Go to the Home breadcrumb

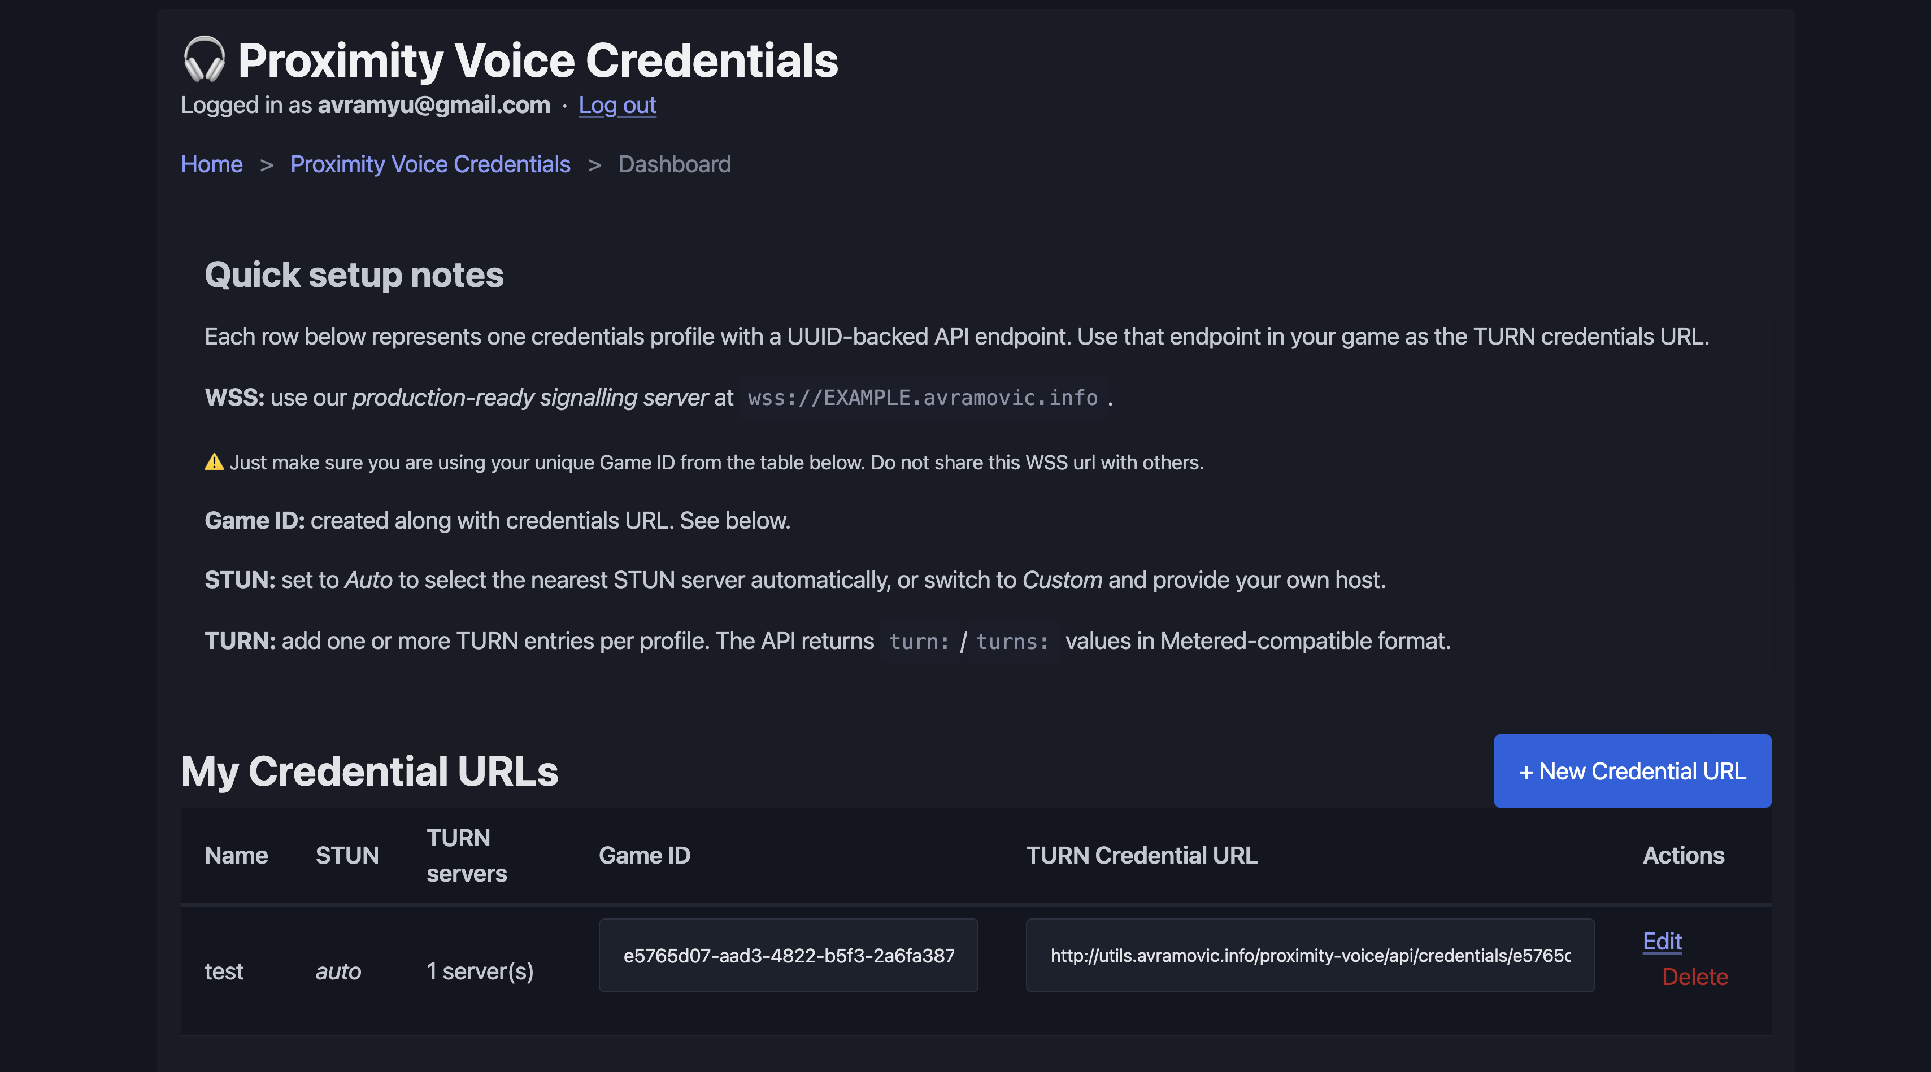coord(211,164)
